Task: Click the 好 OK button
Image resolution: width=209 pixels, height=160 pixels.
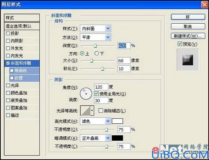Action: pos(188,17)
